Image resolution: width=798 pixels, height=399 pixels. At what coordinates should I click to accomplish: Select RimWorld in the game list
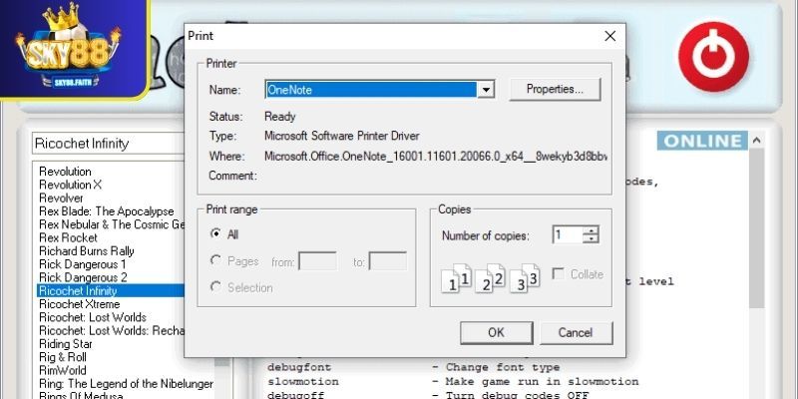pos(63,370)
